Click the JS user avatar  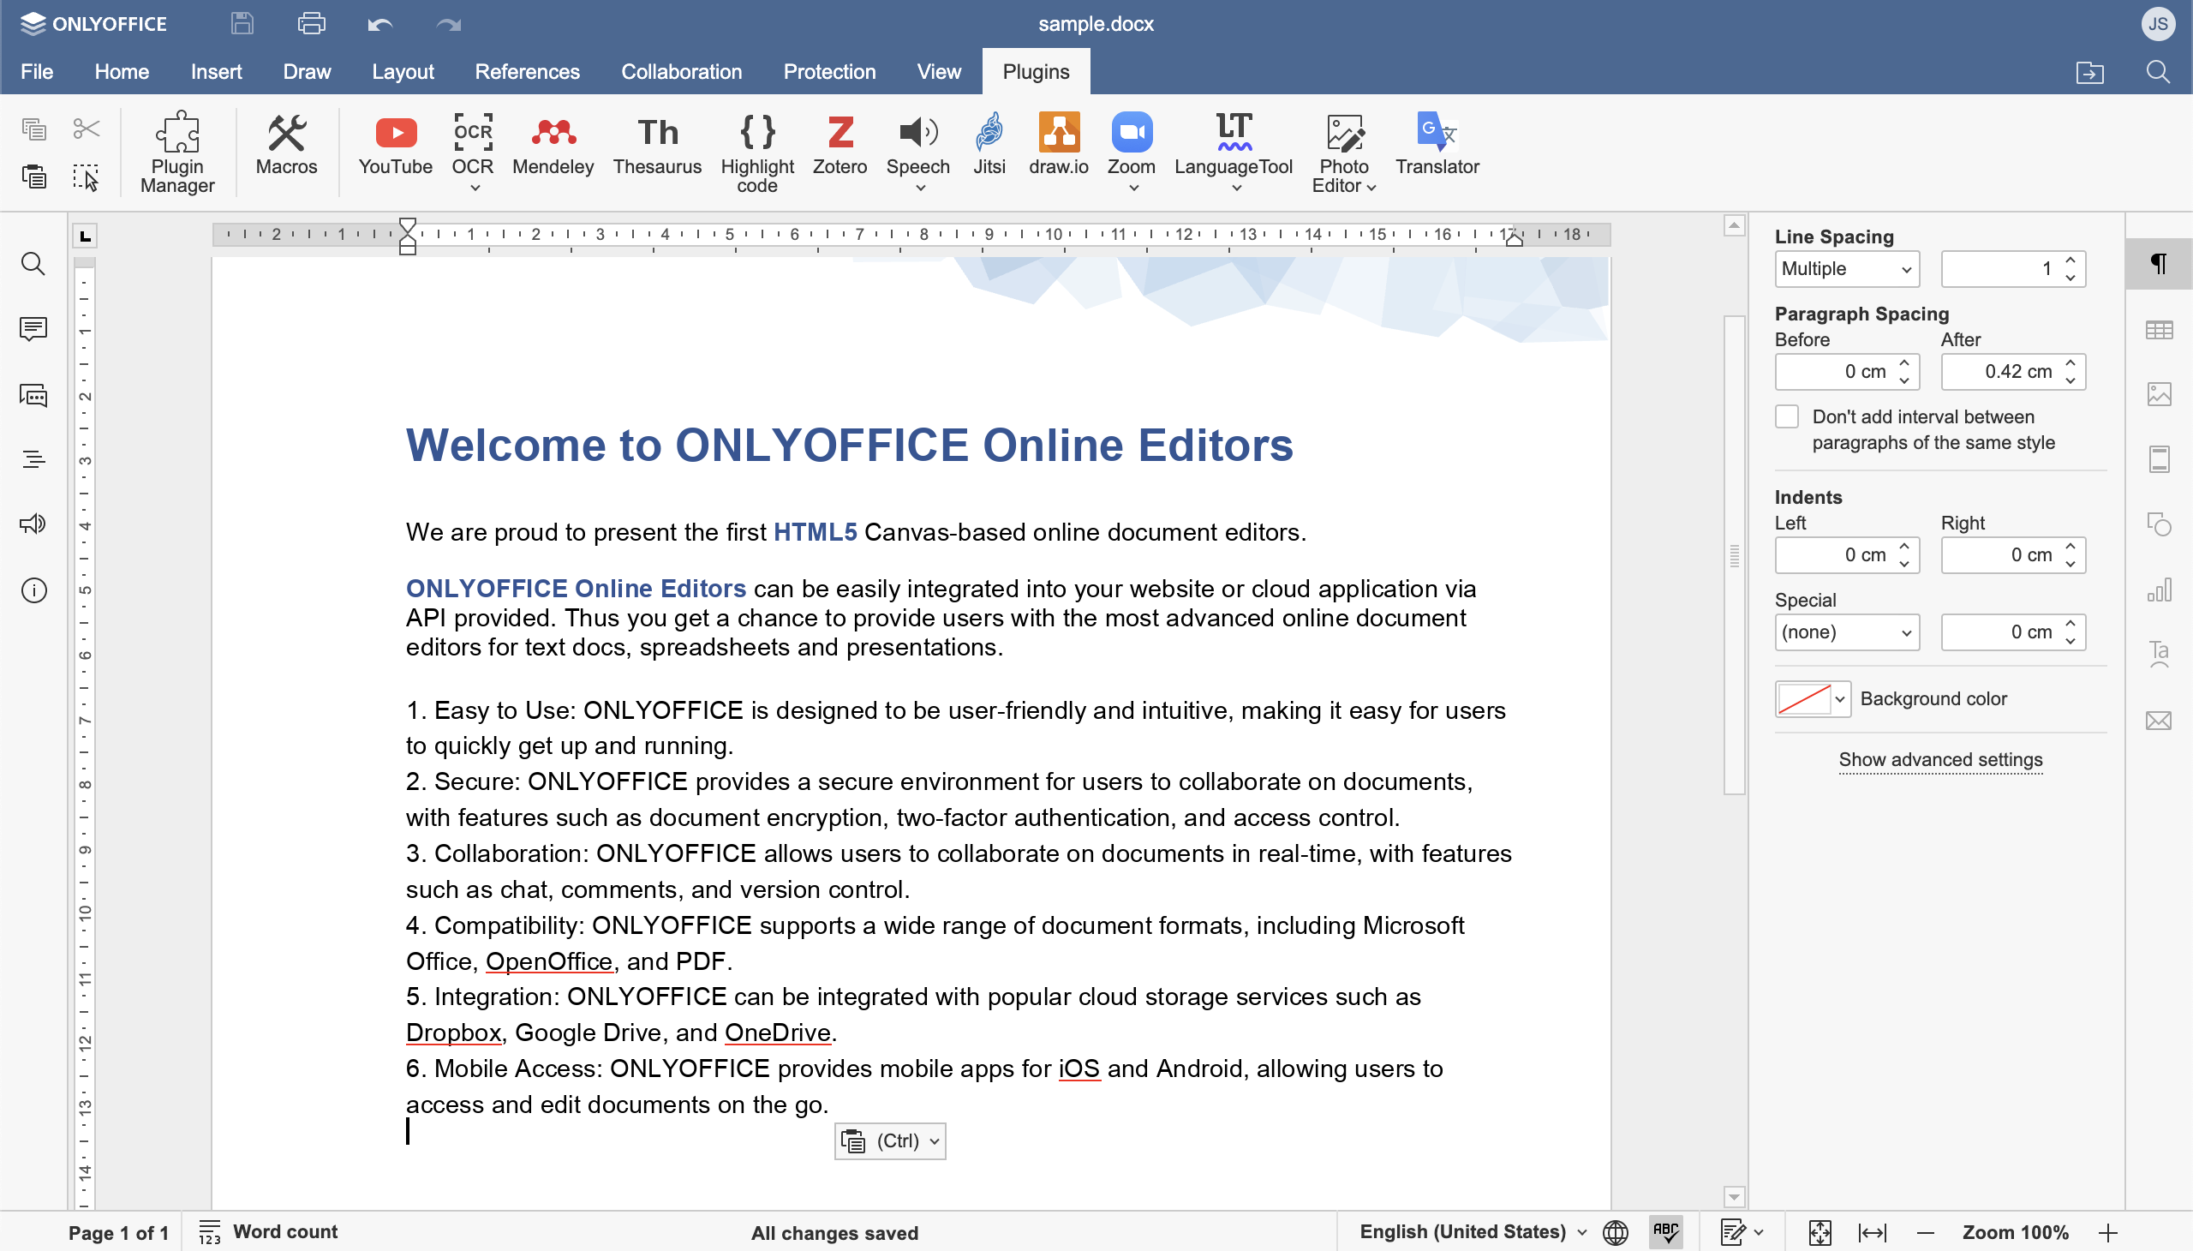pyautogui.click(x=2157, y=24)
